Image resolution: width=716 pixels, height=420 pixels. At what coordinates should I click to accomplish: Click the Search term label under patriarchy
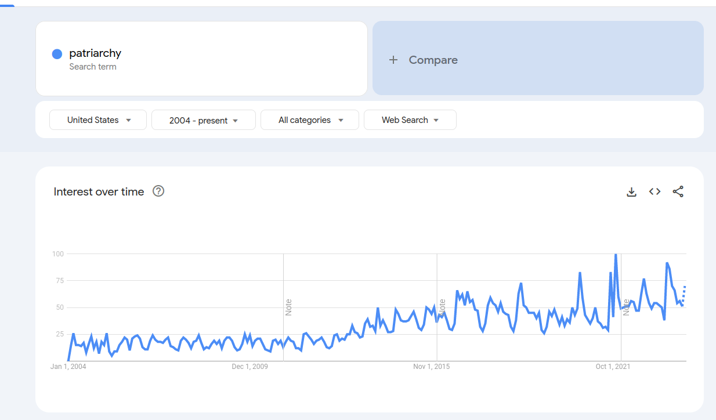(93, 67)
